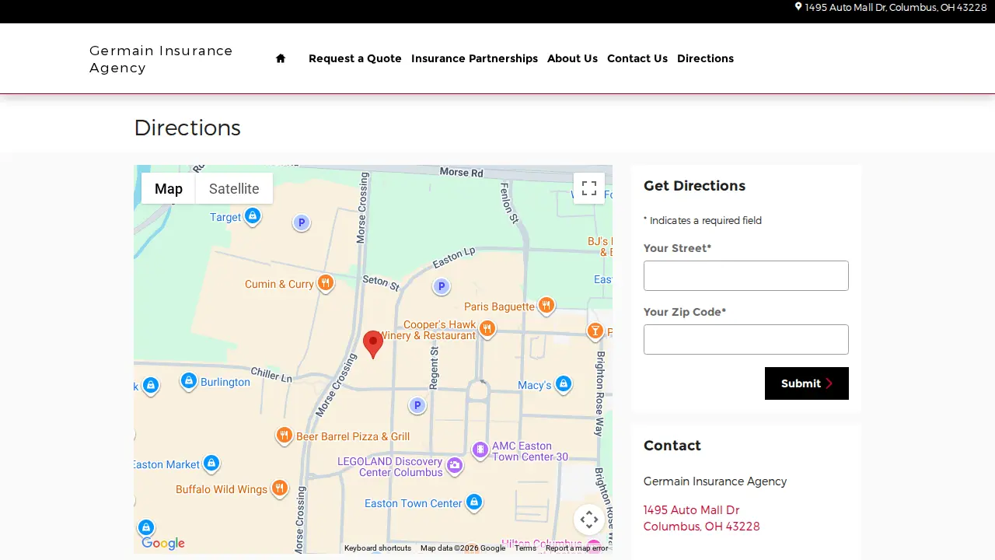Go to About Us page

(572, 58)
